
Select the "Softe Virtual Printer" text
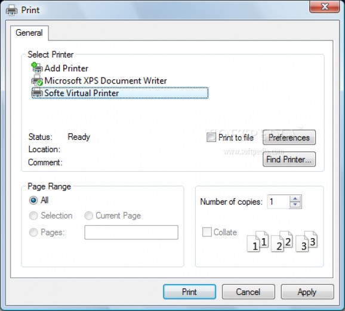pos(82,93)
